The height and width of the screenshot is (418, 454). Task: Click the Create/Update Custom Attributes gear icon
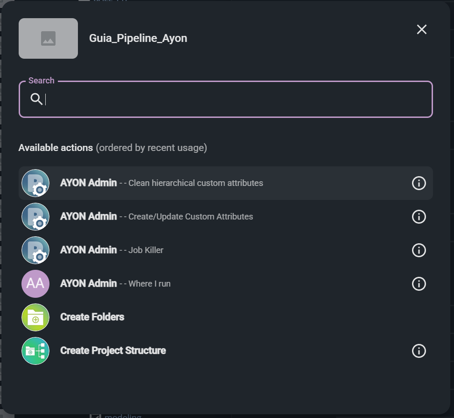[x=35, y=217]
